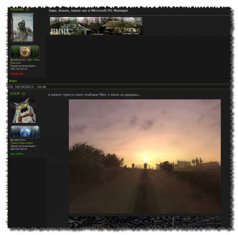Click the 'Верх' back-to-top link
The width and height of the screenshot is (238, 235).
click(13, 81)
